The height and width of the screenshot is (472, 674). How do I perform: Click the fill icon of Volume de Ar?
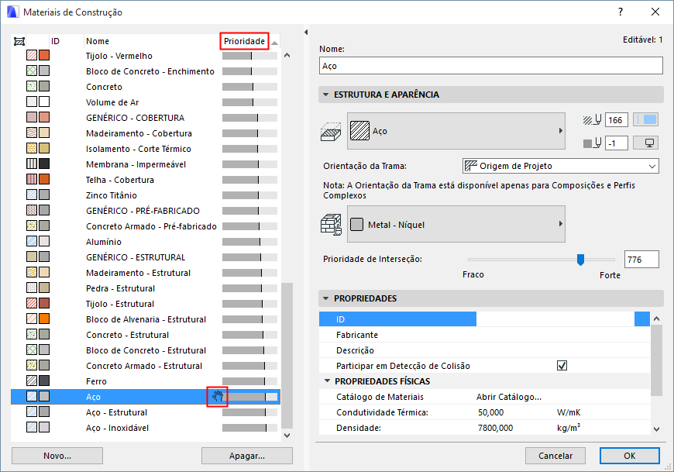coord(32,102)
